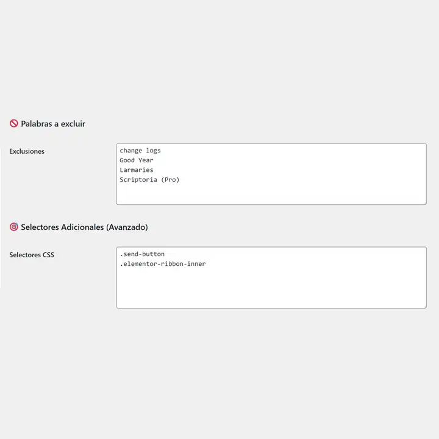Select the "Palabras a excluir" section heading

[x=53, y=124]
